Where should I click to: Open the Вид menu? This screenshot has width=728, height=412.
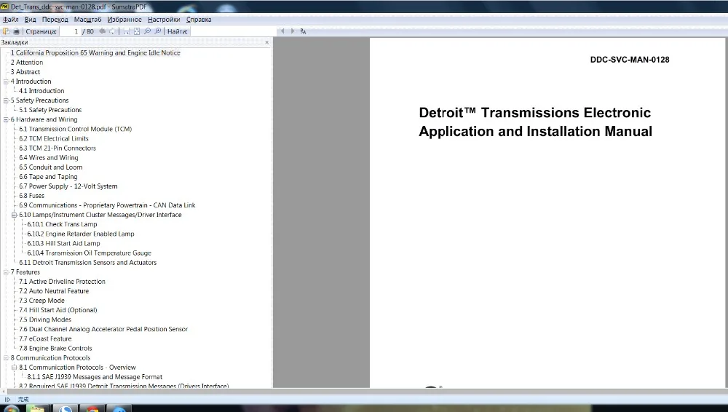30,20
